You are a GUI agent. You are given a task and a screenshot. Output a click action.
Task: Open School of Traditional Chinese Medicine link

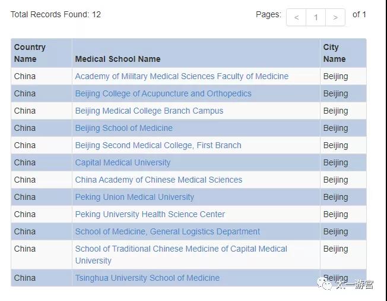point(181,255)
